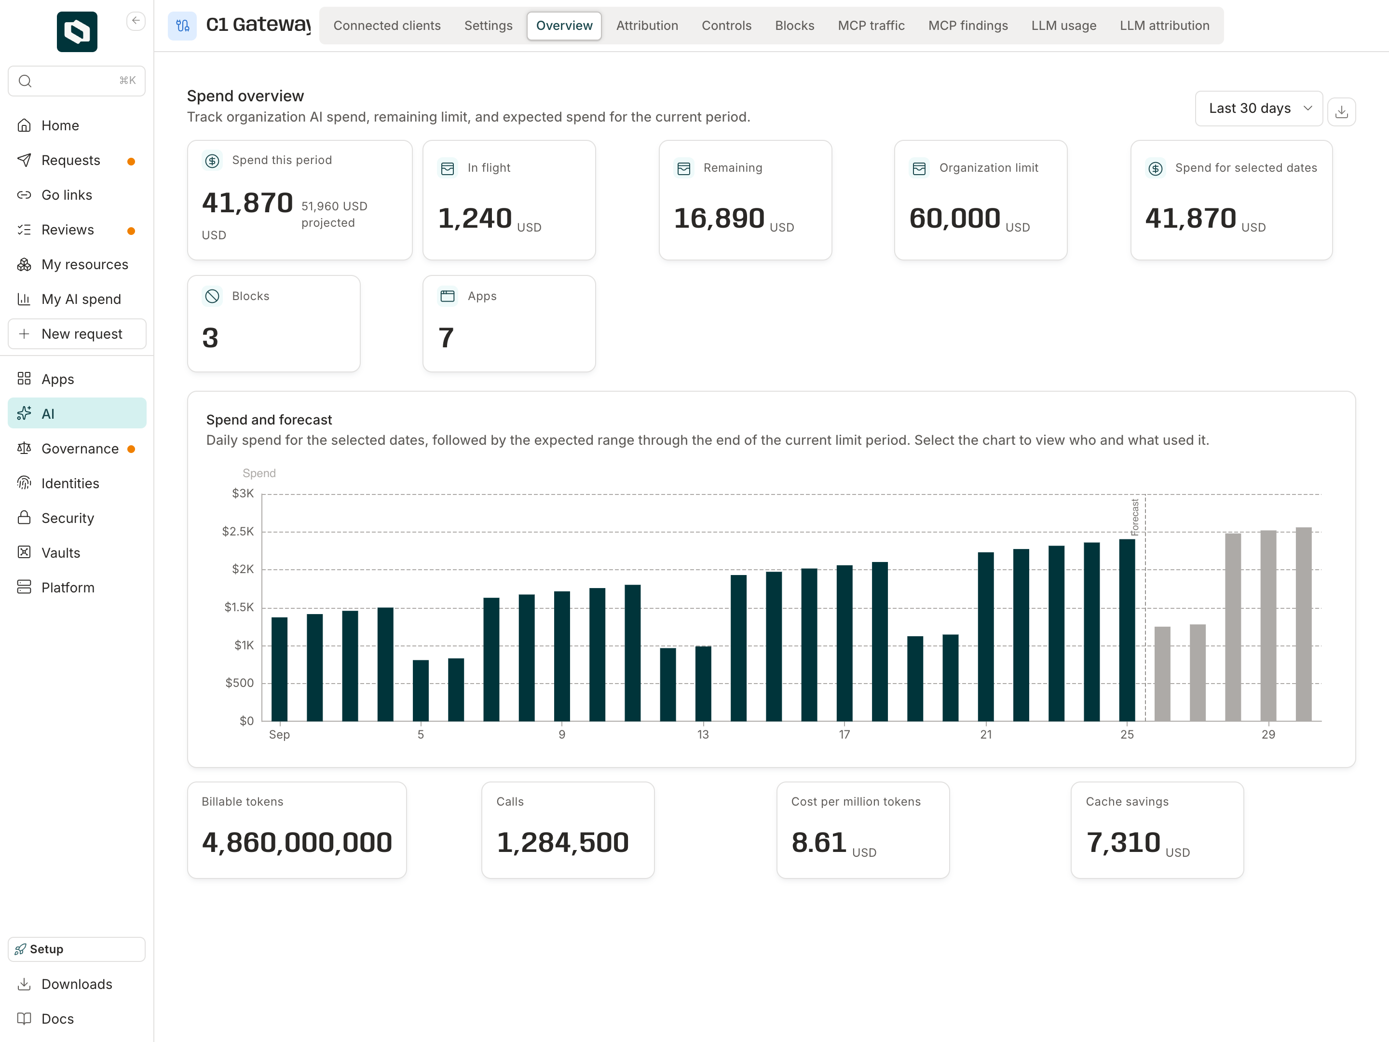The image size is (1389, 1042).
Task: Click the New request button
Action: pos(77,334)
